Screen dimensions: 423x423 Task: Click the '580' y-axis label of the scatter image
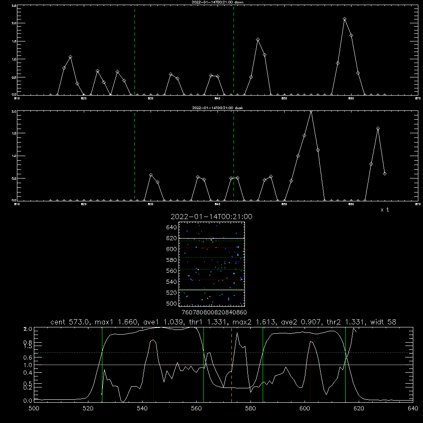point(171,260)
